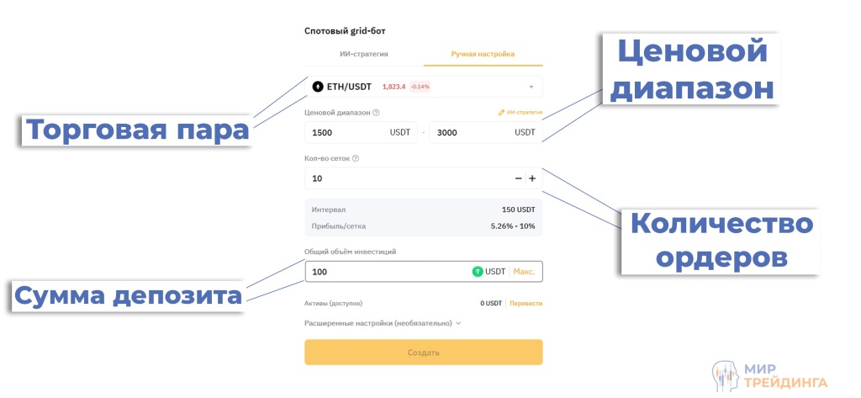The image size is (861, 398).
Task: Click Макс. to use maximum investment
Action: (x=524, y=272)
